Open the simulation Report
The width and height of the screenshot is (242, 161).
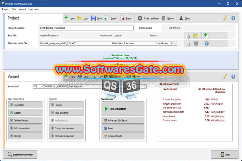coord(123,128)
